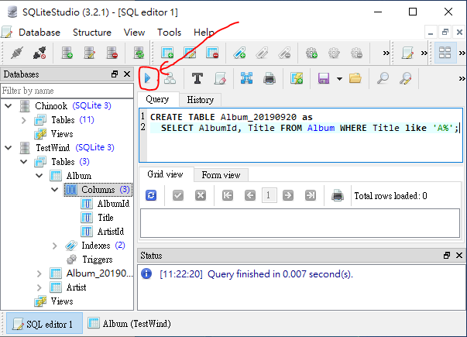
Task: Save SQL to file icon
Action: tap(324, 79)
